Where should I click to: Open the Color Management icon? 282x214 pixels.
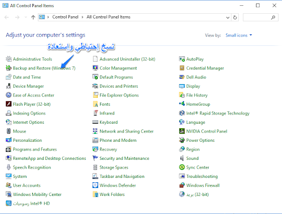tap(95, 68)
